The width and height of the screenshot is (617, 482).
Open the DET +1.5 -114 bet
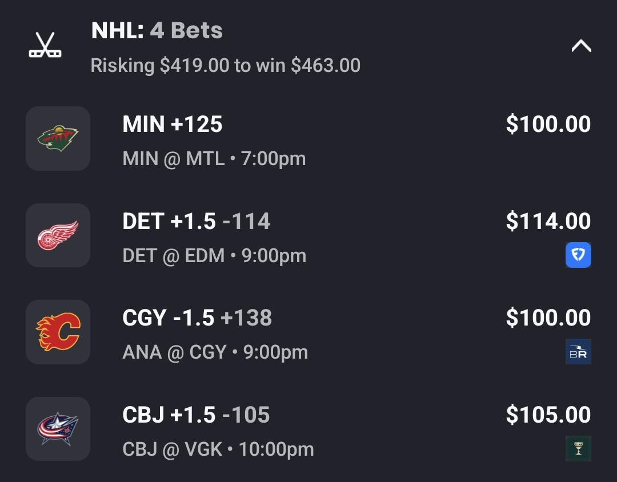[x=196, y=222]
